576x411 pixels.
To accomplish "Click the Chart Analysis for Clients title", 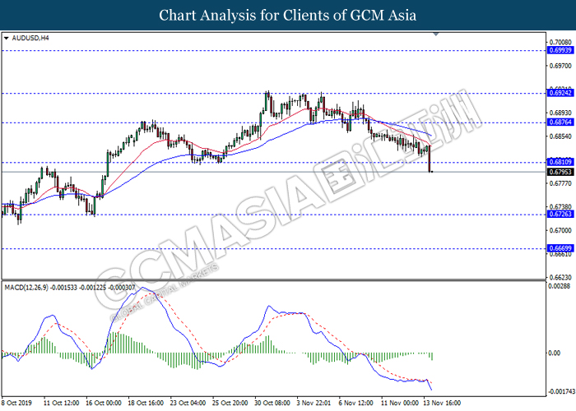I will 288,15.
